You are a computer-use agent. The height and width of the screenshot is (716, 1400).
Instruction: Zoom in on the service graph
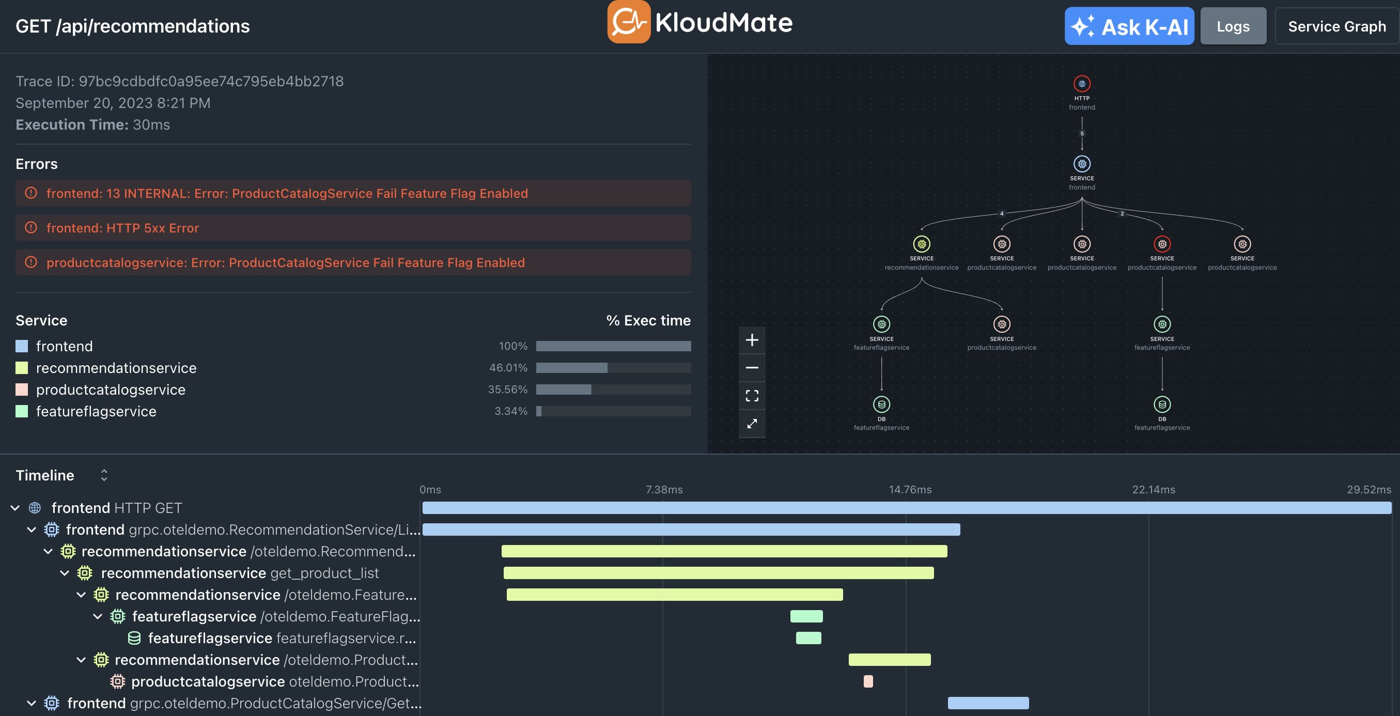click(x=752, y=340)
